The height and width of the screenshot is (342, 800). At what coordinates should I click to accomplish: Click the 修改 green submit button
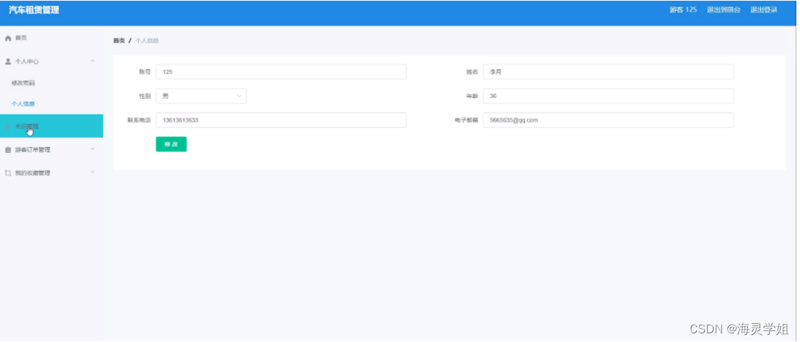[171, 144]
